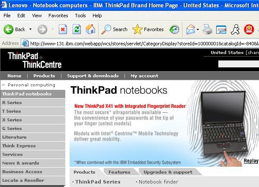Click the New ThinkPad X41 red headline
Image resolution: width=259 pixels, height=187 pixels.
[x=130, y=106]
